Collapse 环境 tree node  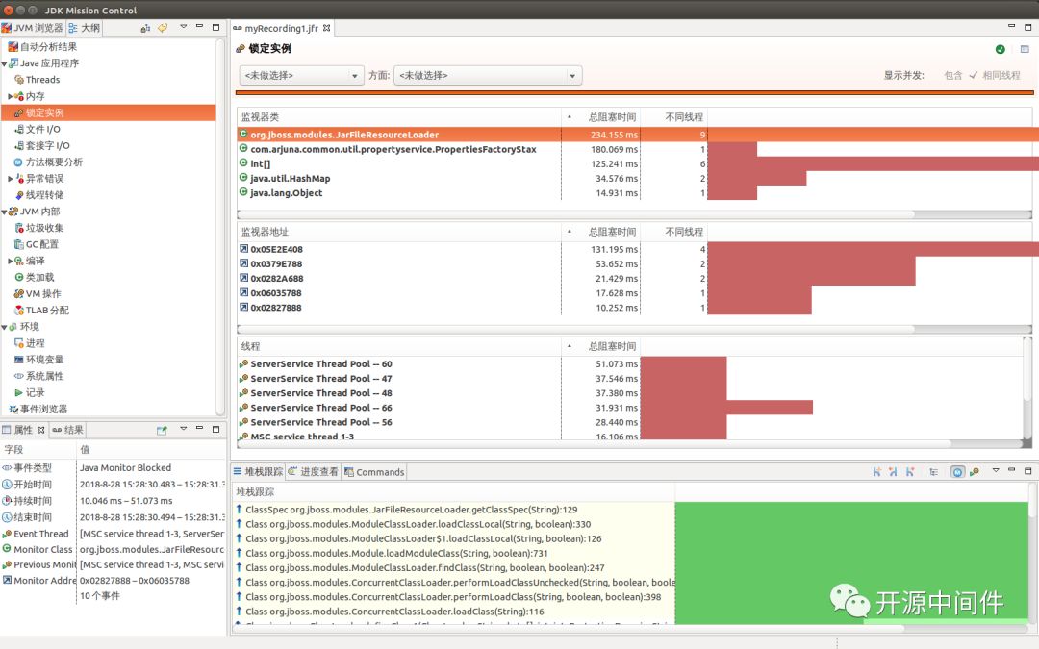[x=4, y=327]
